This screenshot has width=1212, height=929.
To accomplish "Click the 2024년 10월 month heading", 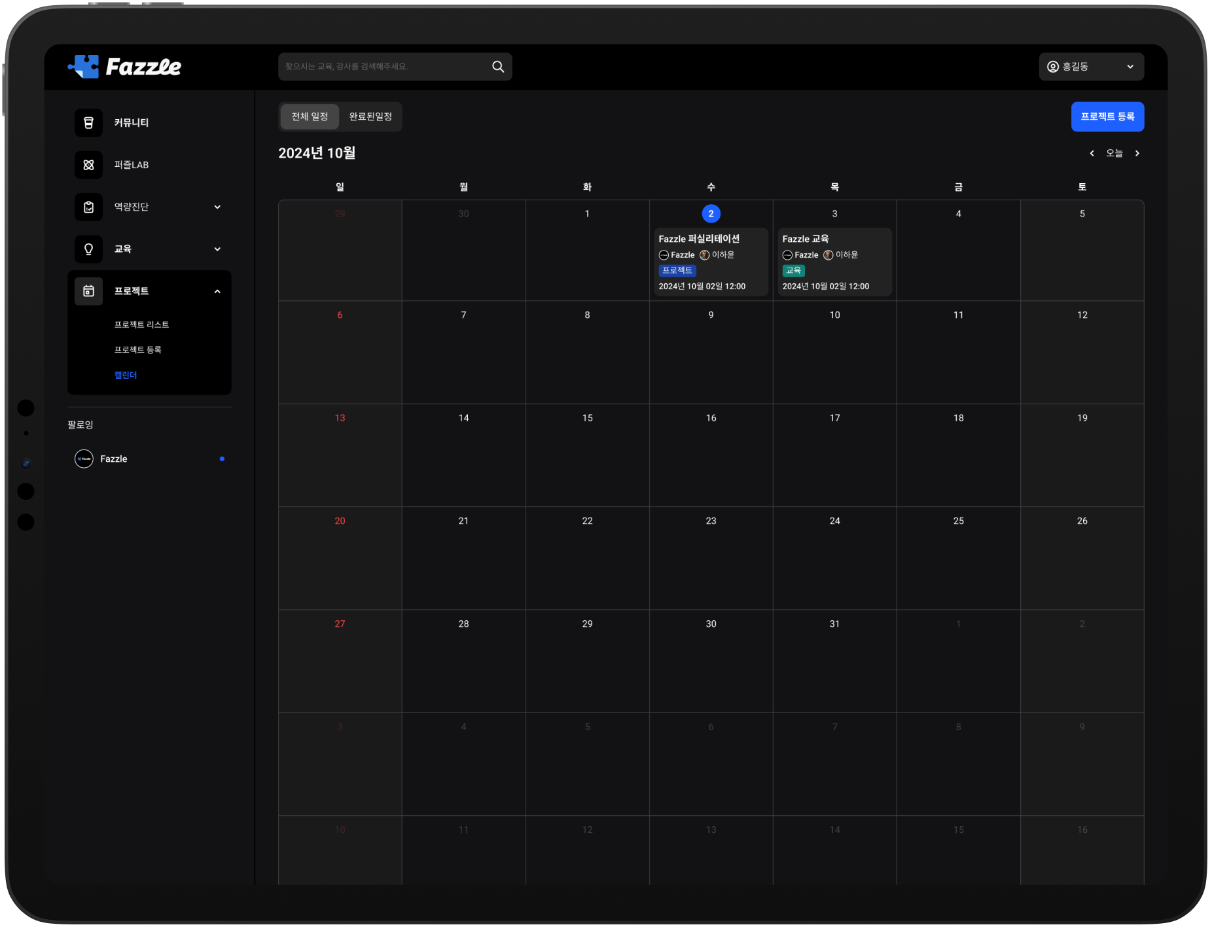I will pyautogui.click(x=317, y=153).
